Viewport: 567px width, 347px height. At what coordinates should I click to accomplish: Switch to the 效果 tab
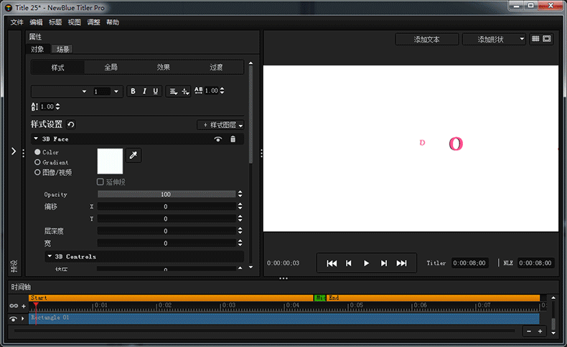point(164,68)
